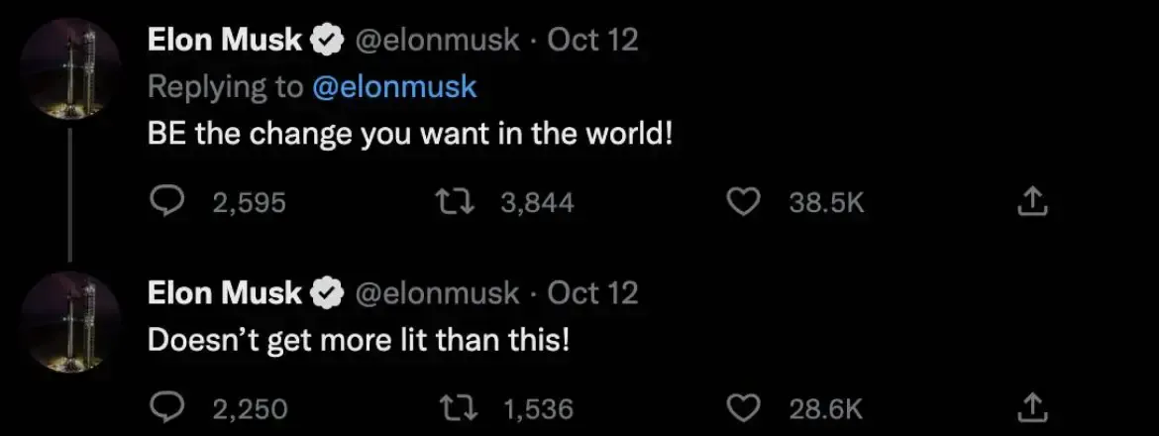Open first tweet's Oct 12 timestamp

click(x=592, y=40)
